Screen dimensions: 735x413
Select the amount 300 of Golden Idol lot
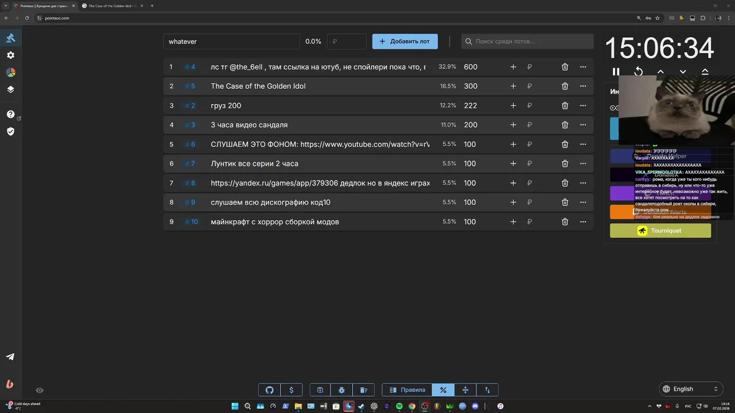point(470,86)
